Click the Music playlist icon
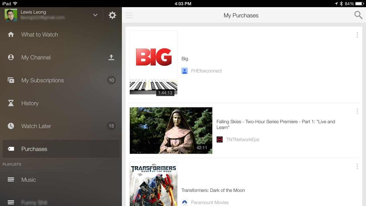The height and width of the screenshot is (206, 366). point(11,180)
